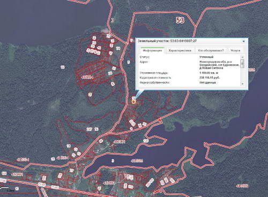Select parcel label 217 on the map
This screenshot has height=197, width=268.
89,129
